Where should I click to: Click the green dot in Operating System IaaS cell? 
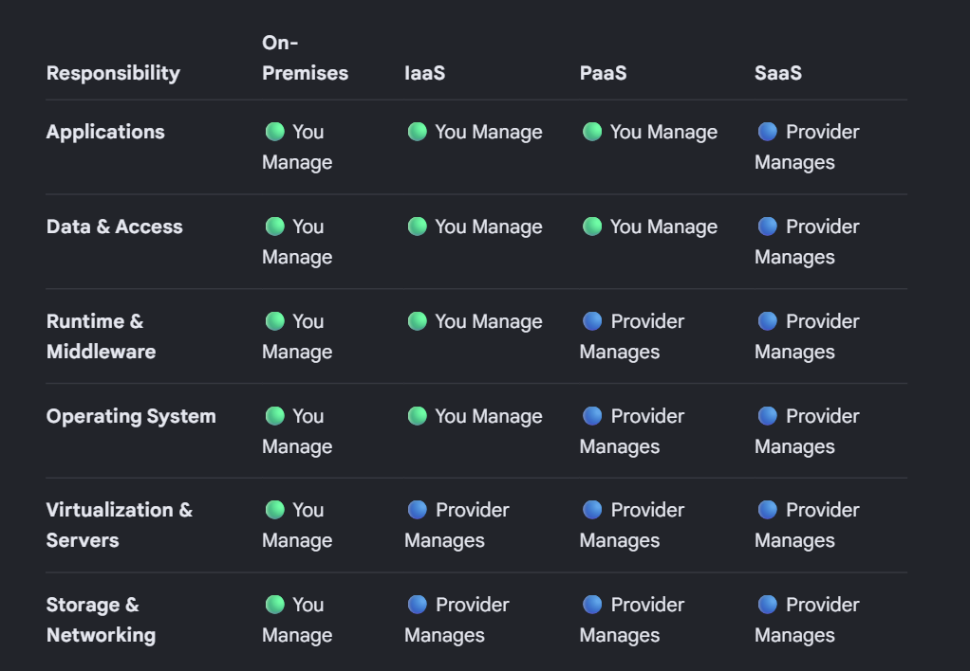[418, 416]
